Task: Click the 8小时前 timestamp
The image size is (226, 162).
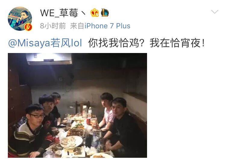Action: click(x=53, y=26)
